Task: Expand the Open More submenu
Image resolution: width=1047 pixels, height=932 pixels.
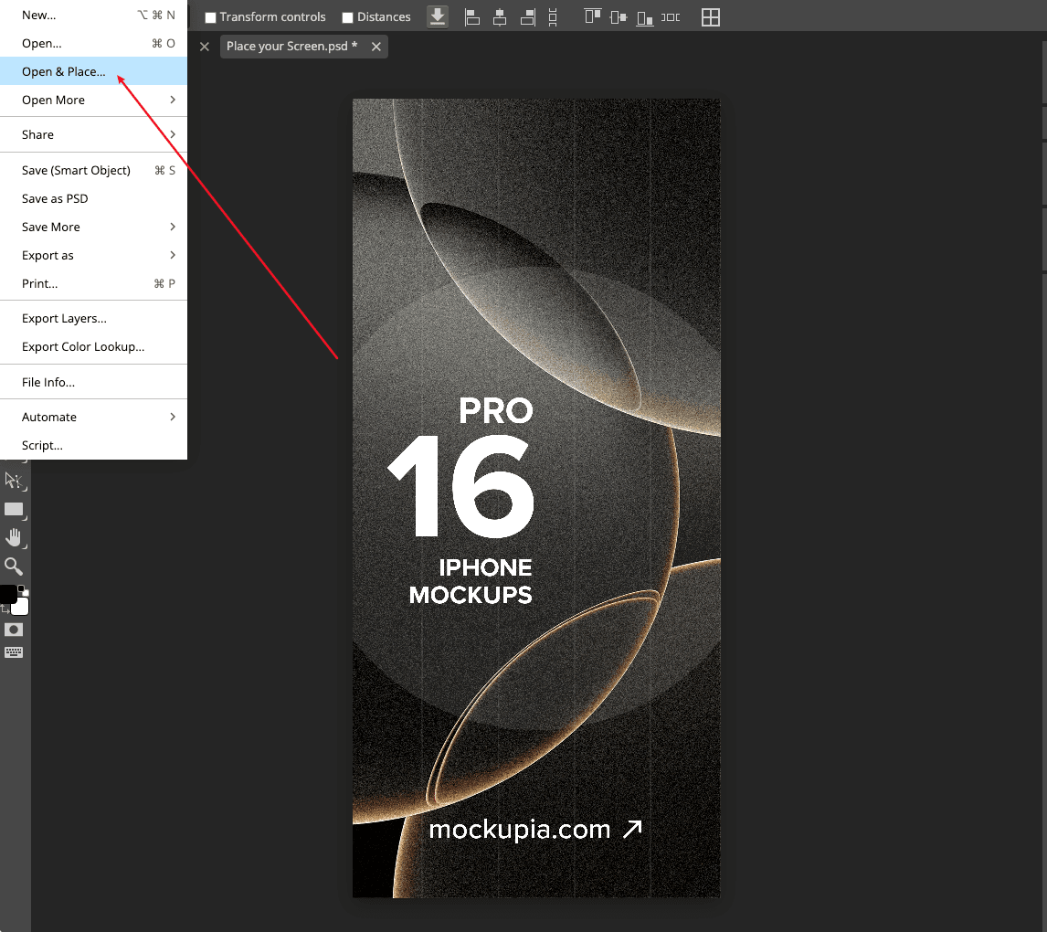Action: click(x=93, y=100)
